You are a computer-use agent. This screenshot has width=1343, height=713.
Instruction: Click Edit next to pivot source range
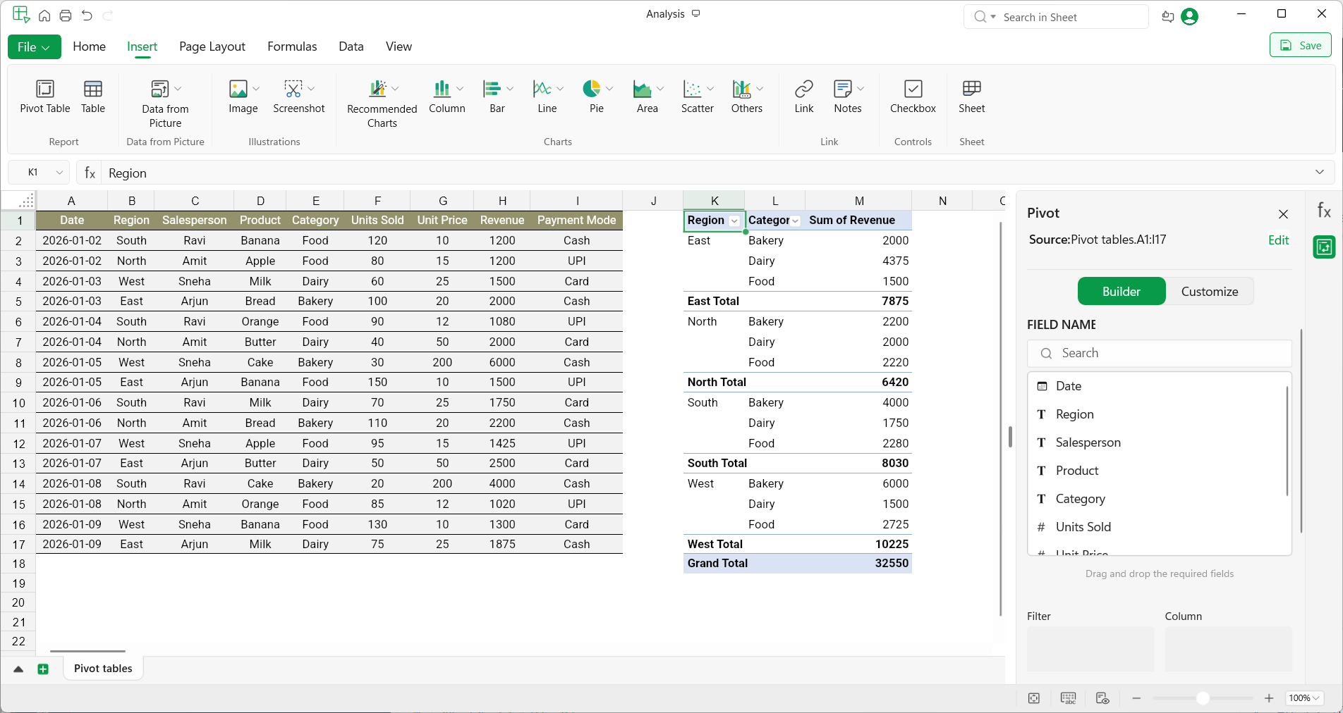pyautogui.click(x=1277, y=240)
